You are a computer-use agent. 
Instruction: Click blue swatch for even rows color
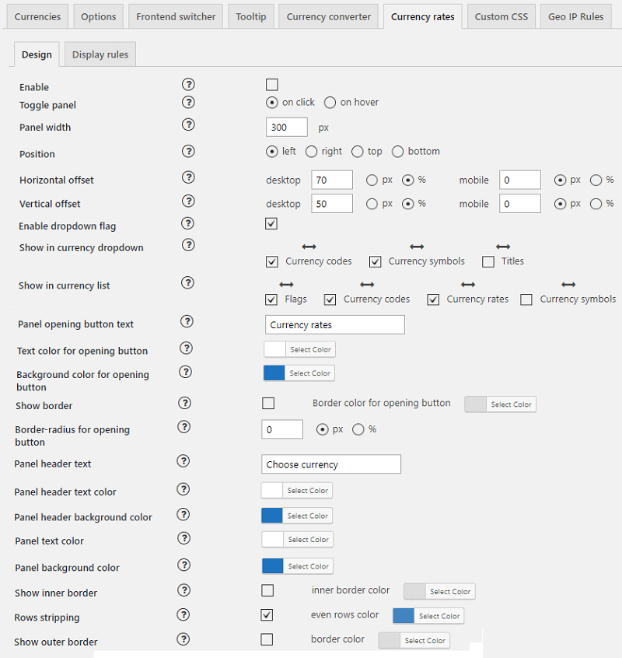click(x=404, y=616)
